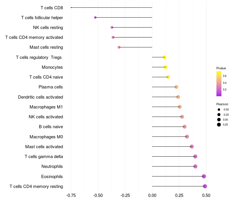The height and width of the screenshot is (203, 232).
Task: Click the Macrophages M1 axis label
Action: pyautogui.click(x=46, y=107)
